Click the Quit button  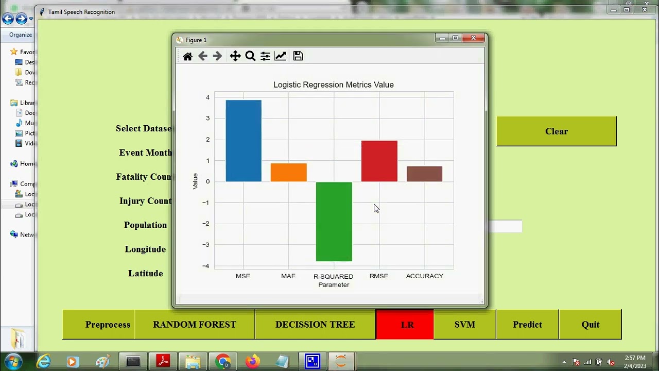(x=591, y=325)
